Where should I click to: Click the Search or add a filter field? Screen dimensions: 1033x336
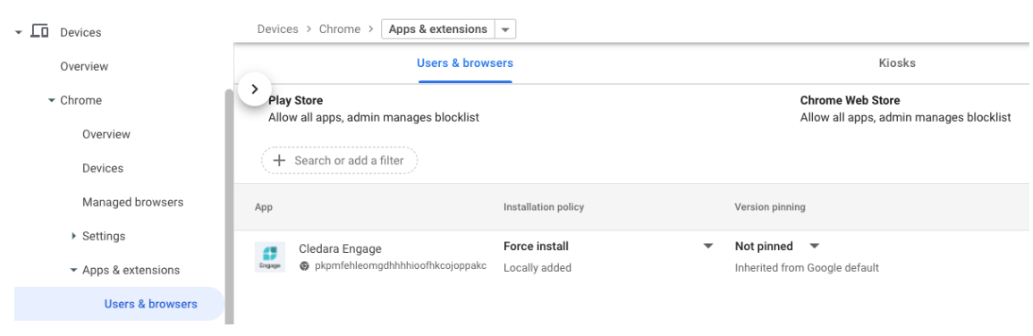(339, 160)
